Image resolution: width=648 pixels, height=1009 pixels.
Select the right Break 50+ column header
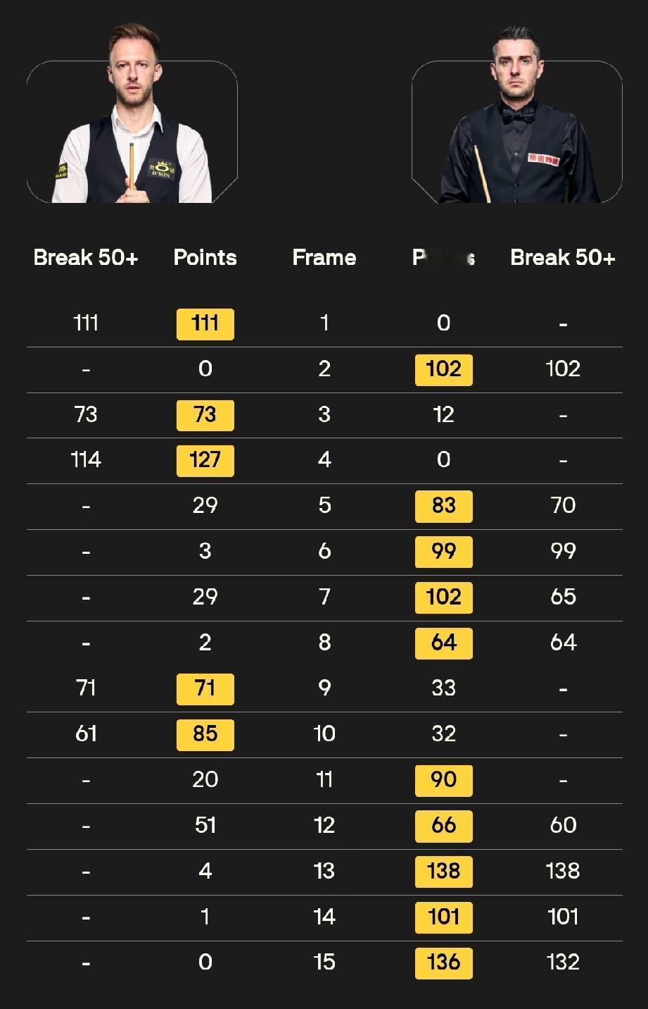click(563, 258)
